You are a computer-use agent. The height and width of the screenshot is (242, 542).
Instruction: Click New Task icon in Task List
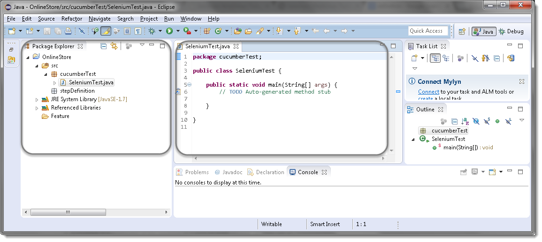coord(414,58)
